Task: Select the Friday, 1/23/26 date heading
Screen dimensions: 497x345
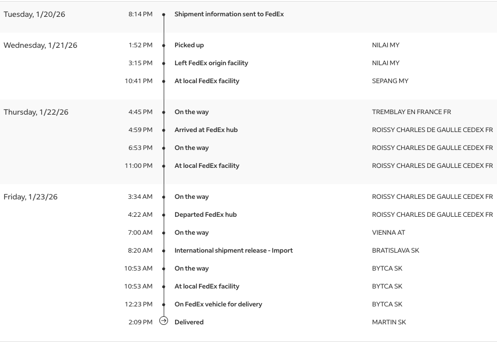Action: click(30, 197)
